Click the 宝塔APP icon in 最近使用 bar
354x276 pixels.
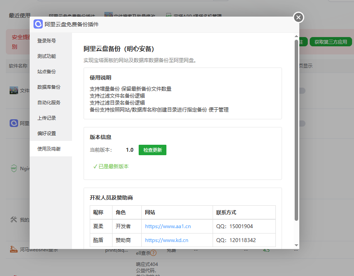[x=168, y=16]
